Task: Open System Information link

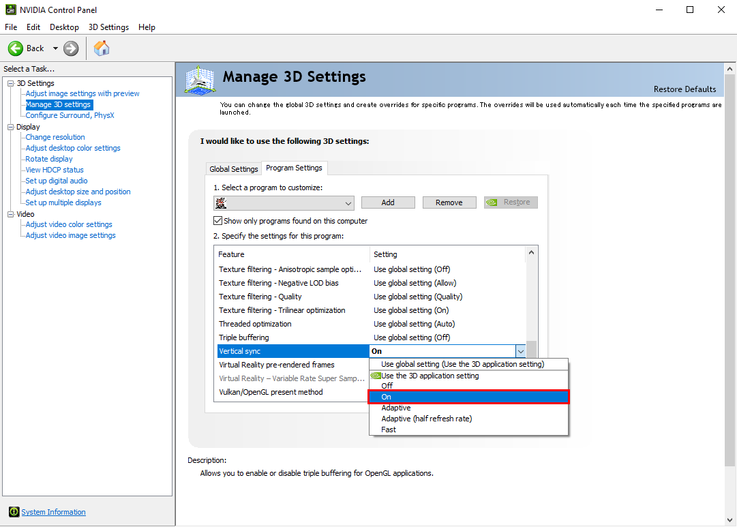Action: point(54,512)
